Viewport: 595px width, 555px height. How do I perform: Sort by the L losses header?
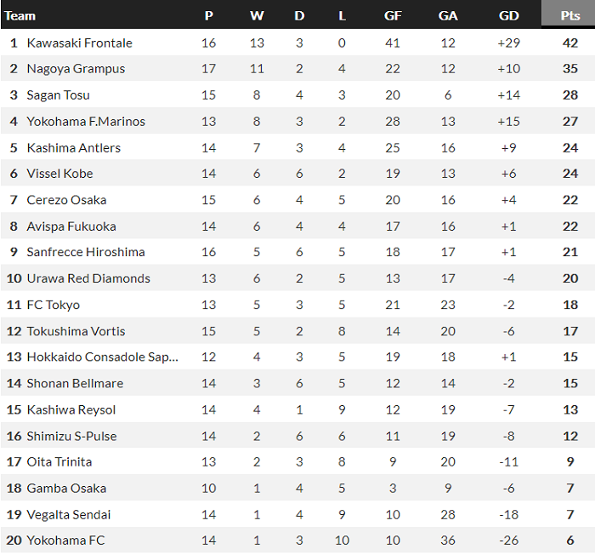point(342,15)
